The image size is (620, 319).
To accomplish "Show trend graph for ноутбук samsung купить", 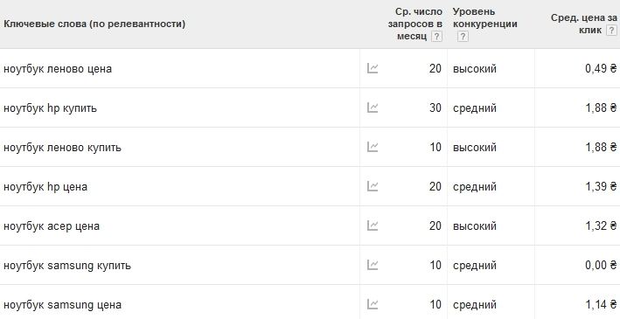I will 373,265.
